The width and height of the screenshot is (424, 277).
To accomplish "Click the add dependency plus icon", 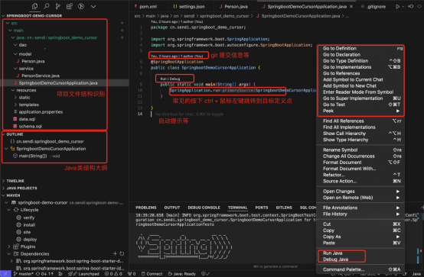I will (x=115, y=253).
